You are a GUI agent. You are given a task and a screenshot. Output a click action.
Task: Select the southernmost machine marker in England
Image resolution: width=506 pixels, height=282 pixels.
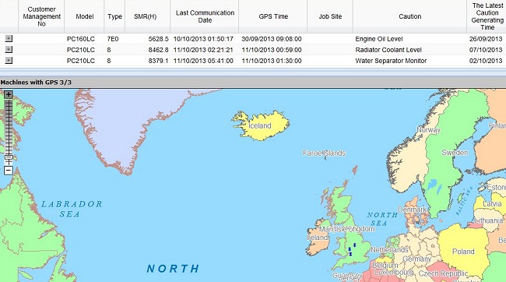pos(350,254)
